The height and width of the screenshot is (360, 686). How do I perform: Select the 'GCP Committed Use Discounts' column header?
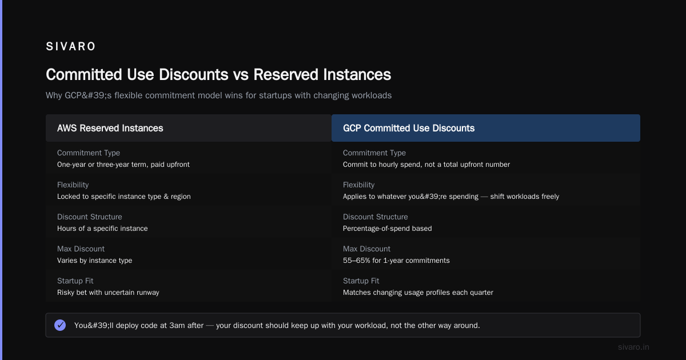coord(486,128)
